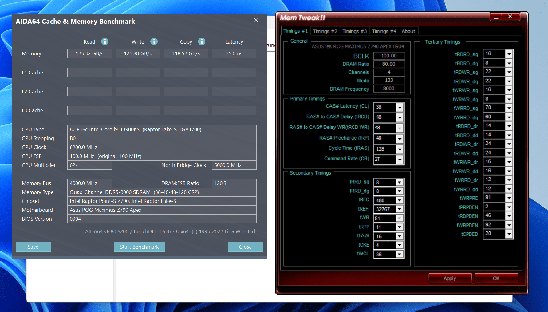Screen dimensions: 548x312
Task: Expand the tRDWR_dd dropdown
Action: [509, 153]
